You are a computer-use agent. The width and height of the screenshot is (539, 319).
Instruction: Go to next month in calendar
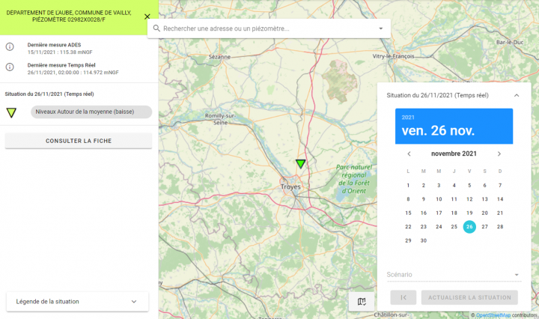click(499, 154)
